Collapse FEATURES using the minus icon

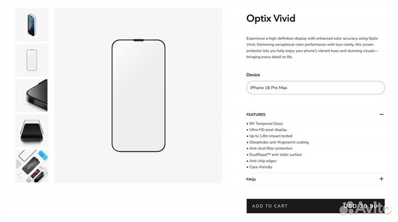tap(381, 114)
